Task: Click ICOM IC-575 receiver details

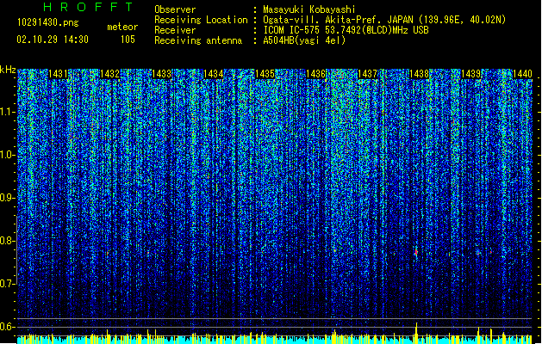Action: (346, 30)
